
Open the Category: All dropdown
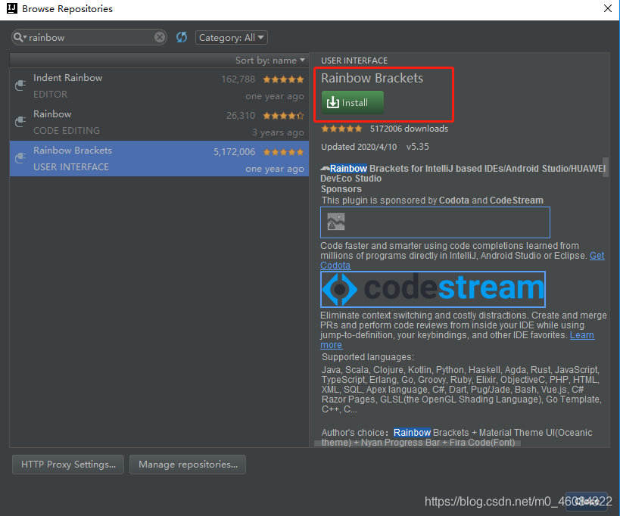pos(232,38)
